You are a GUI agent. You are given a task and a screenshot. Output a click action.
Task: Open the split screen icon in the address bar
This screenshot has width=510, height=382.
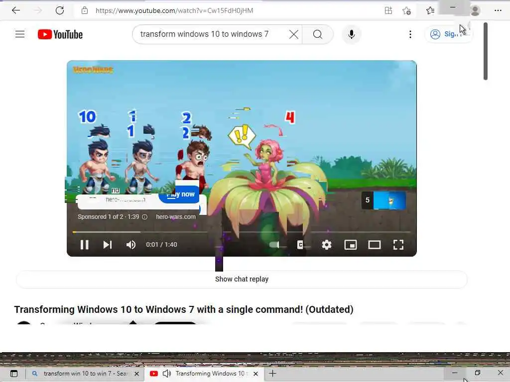tap(388, 10)
